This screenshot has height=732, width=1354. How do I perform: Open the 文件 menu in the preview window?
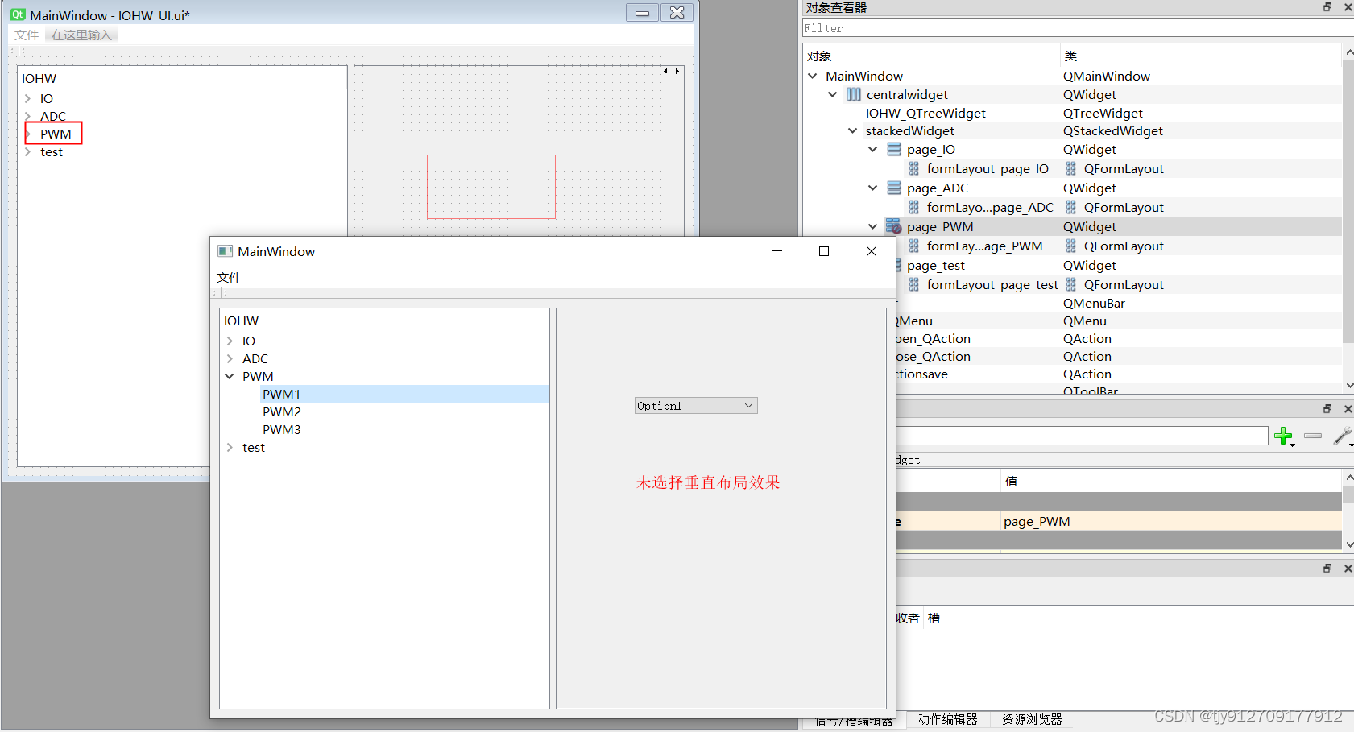click(x=229, y=277)
